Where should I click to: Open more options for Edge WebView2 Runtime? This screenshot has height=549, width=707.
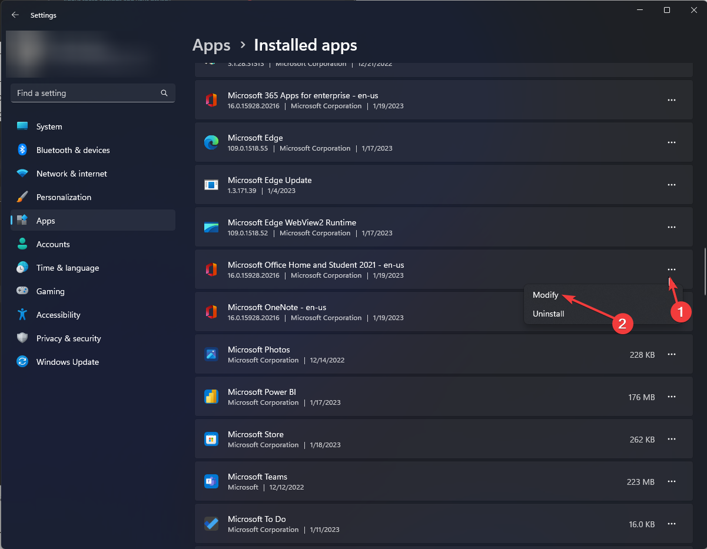[671, 228]
